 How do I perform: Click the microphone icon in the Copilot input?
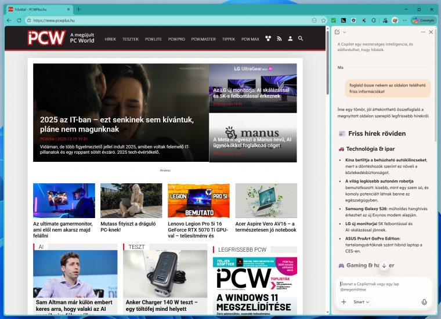click(424, 302)
